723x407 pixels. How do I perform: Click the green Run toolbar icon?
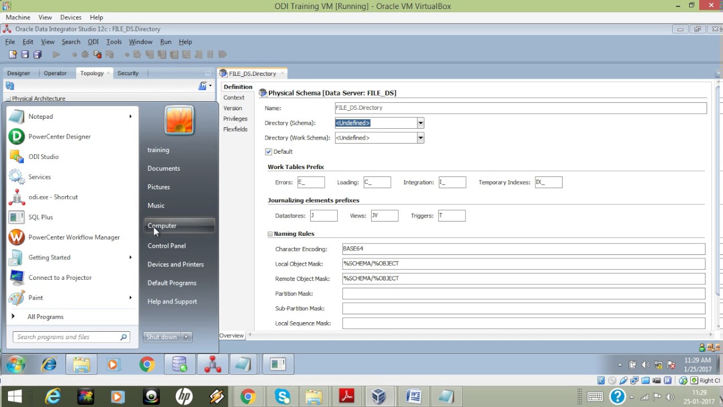click(56, 54)
